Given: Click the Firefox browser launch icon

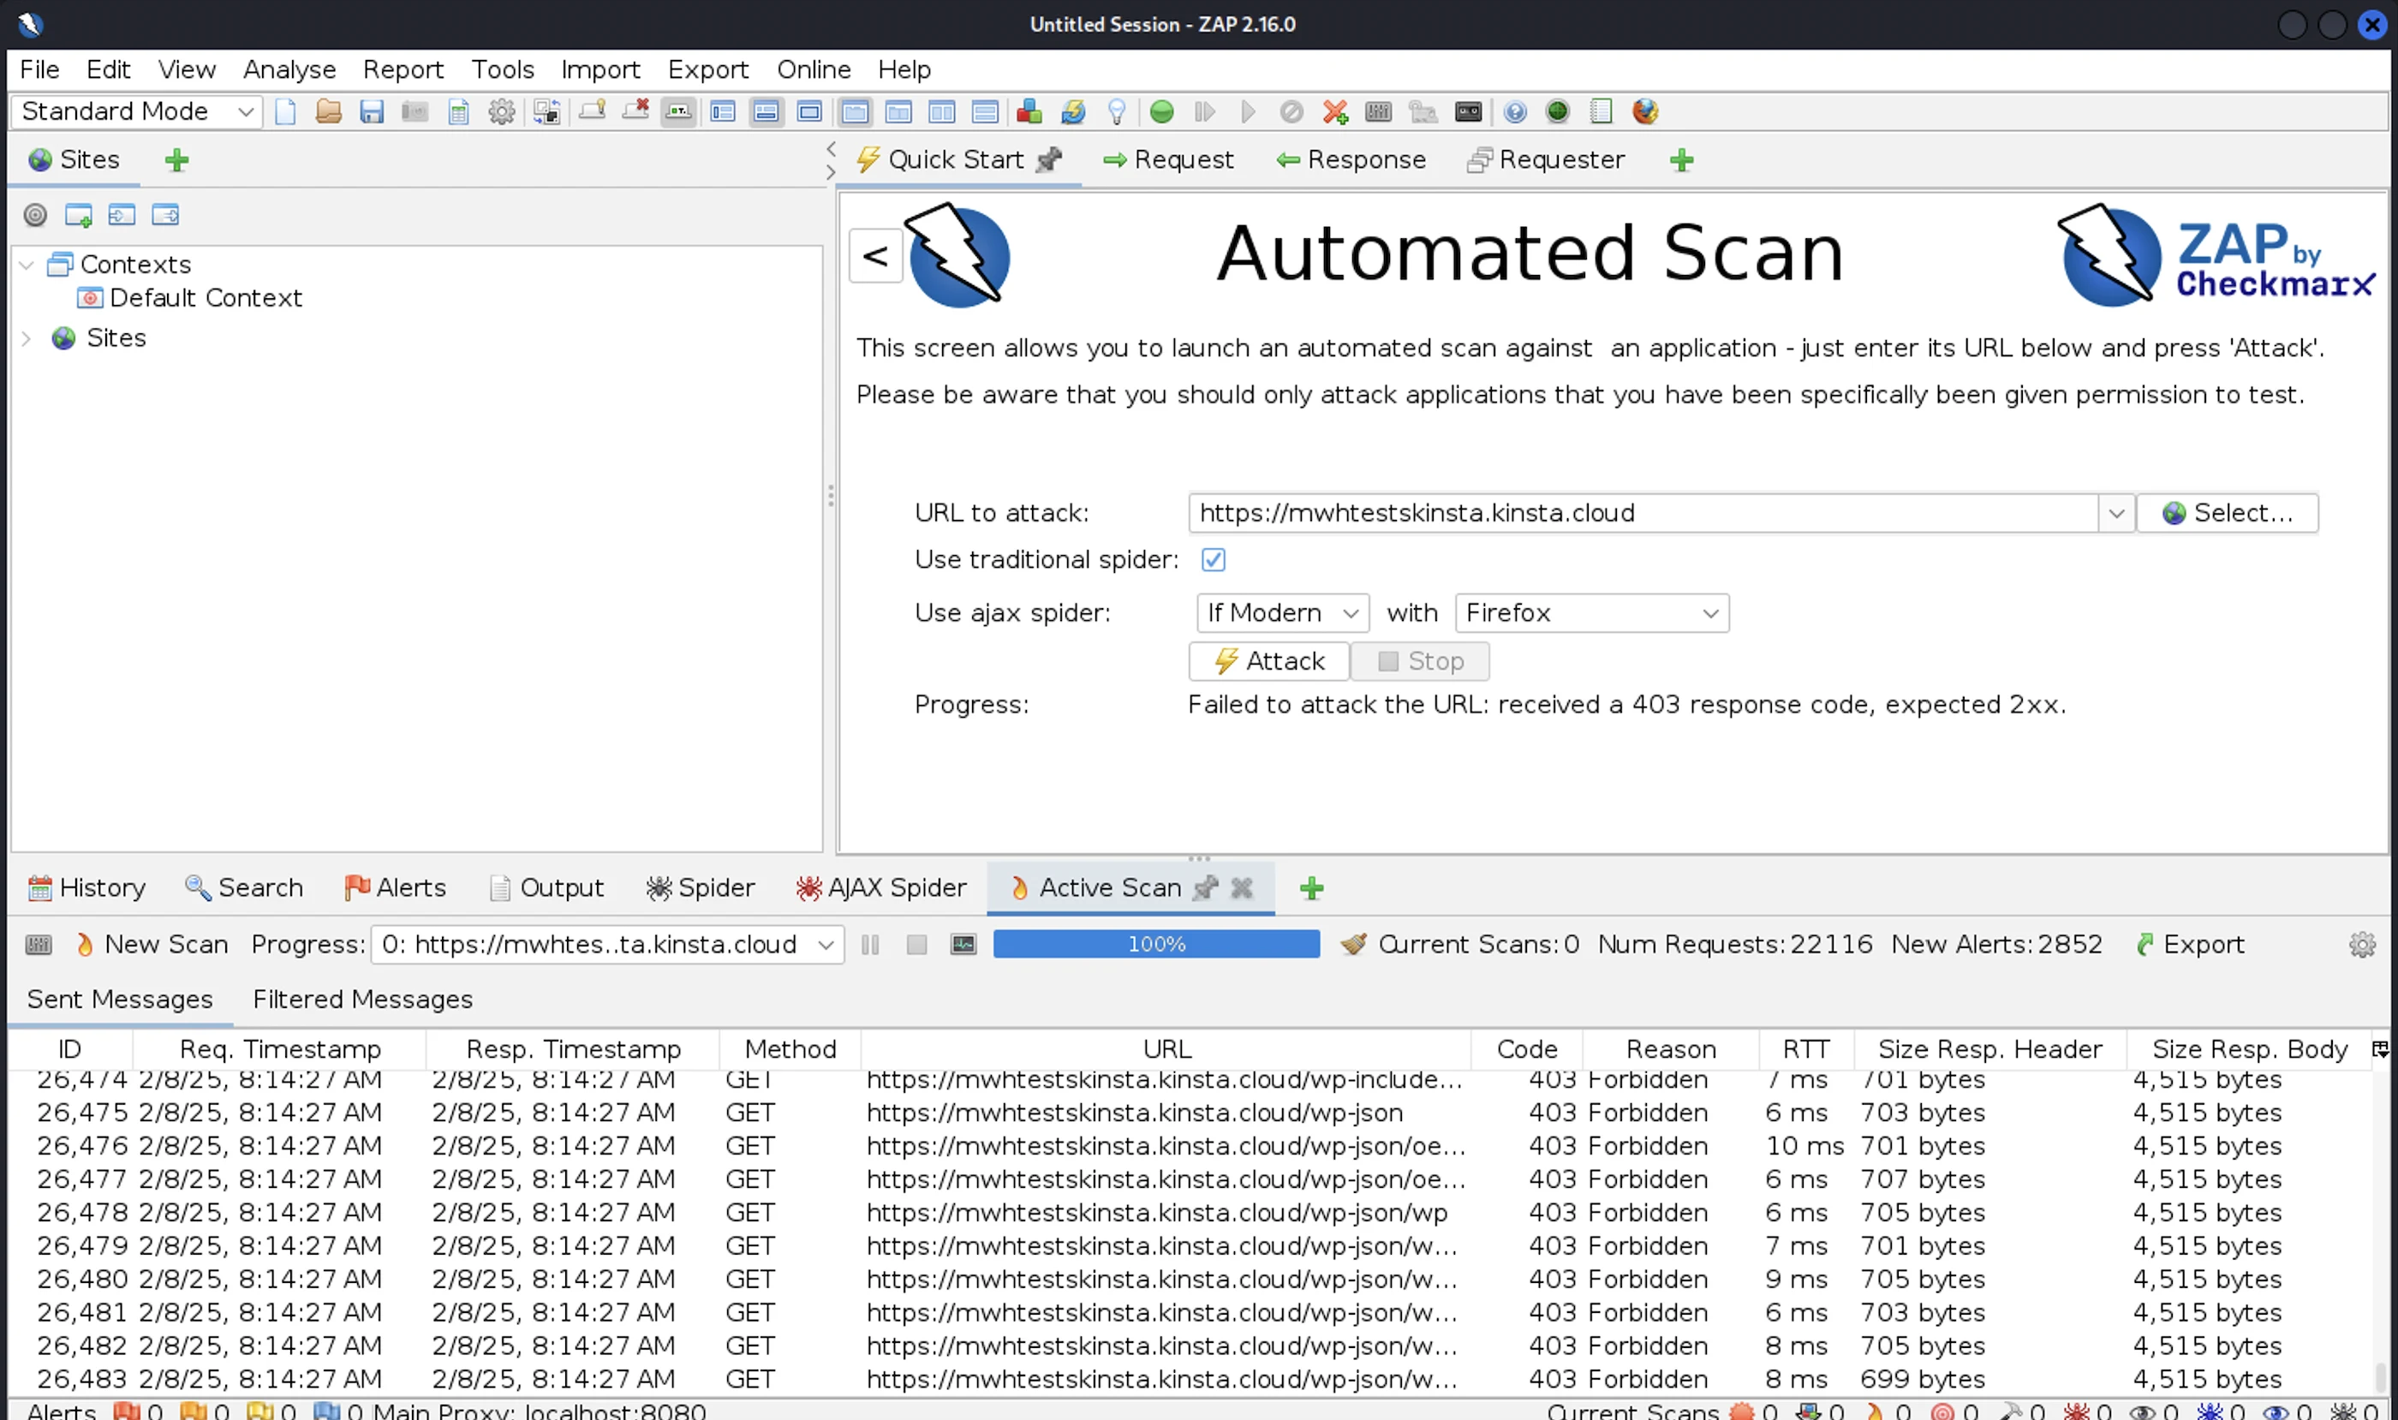Looking at the screenshot, I should pyautogui.click(x=1645, y=112).
